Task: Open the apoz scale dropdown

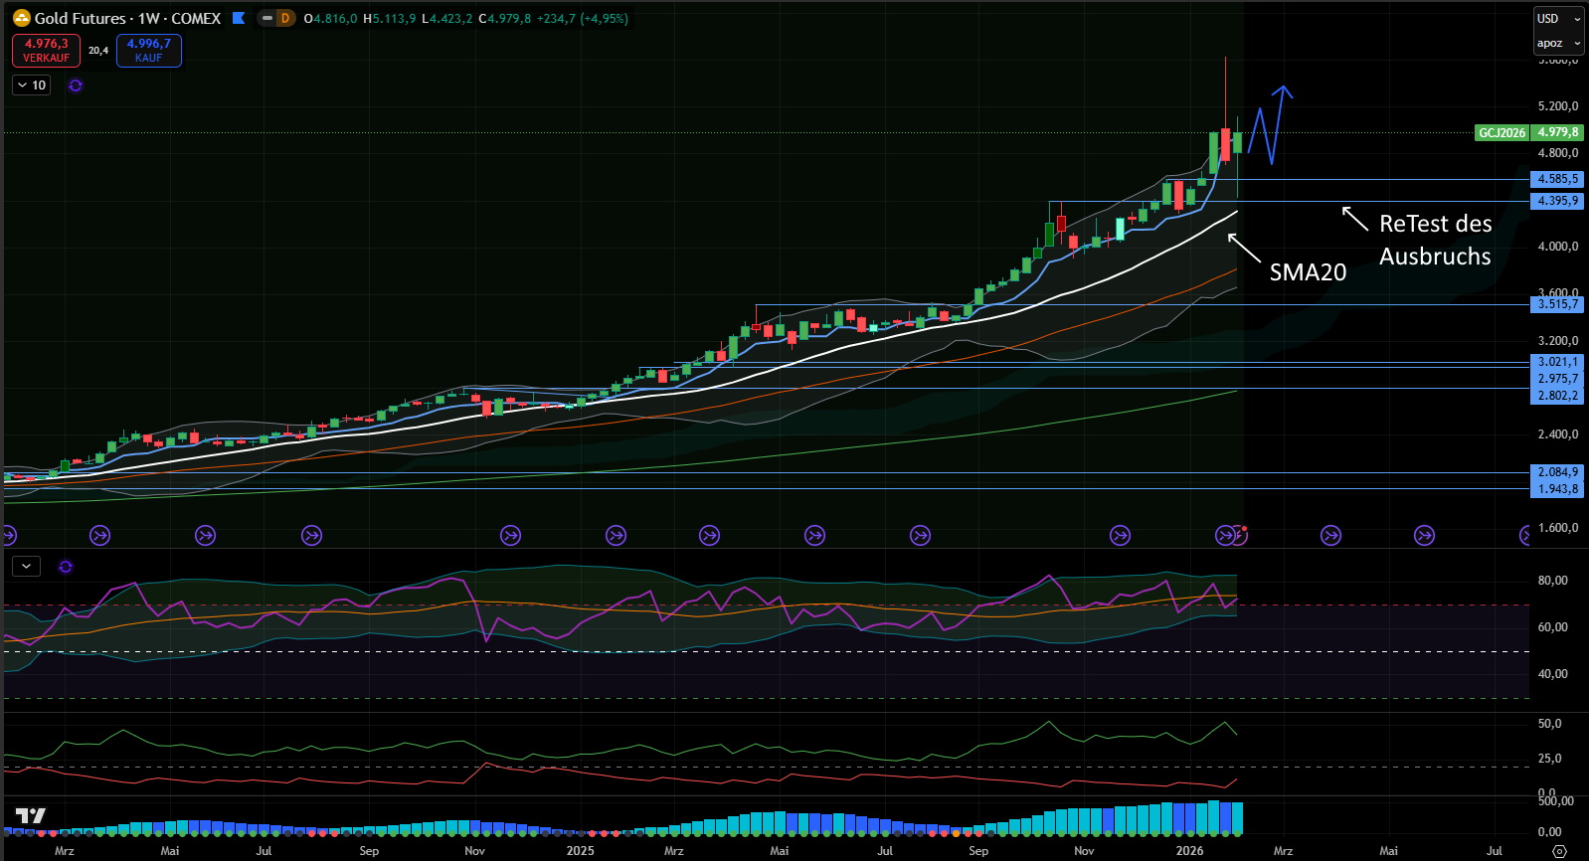Action: pyautogui.click(x=1557, y=43)
